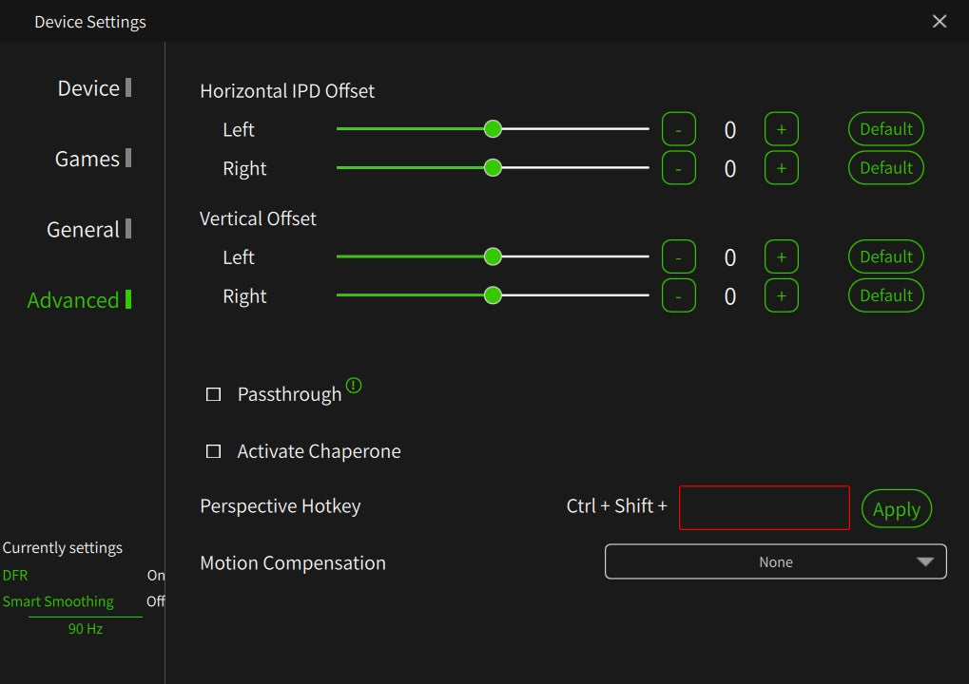The height and width of the screenshot is (684, 969).
Task: Enable the Passthrough checkbox
Action: click(x=214, y=394)
